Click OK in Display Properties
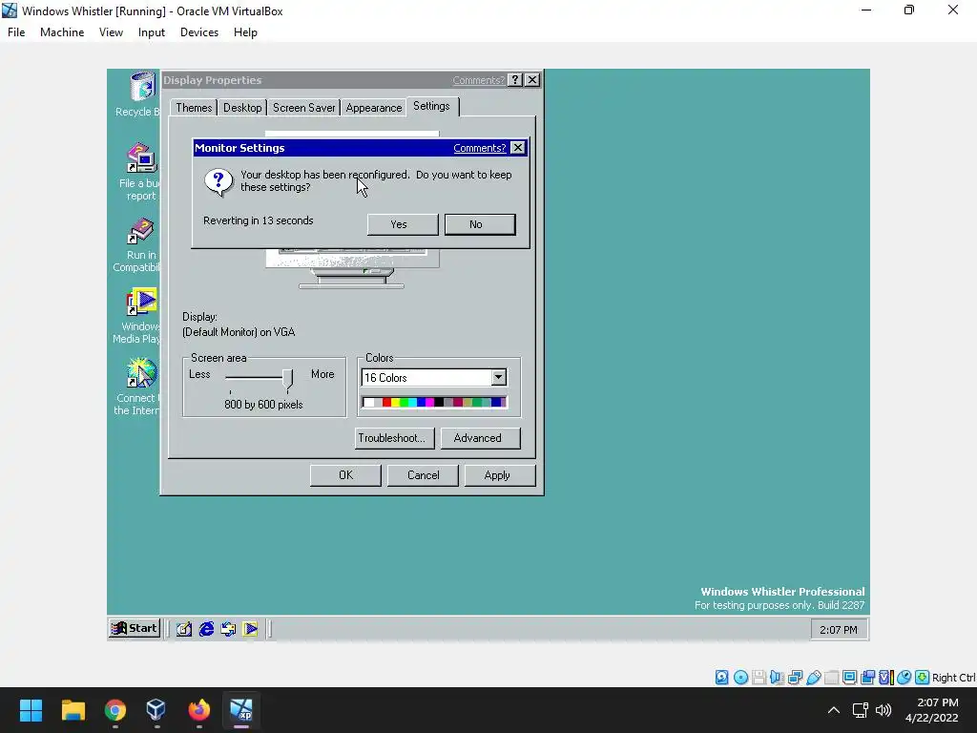 (x=345, y=475)
